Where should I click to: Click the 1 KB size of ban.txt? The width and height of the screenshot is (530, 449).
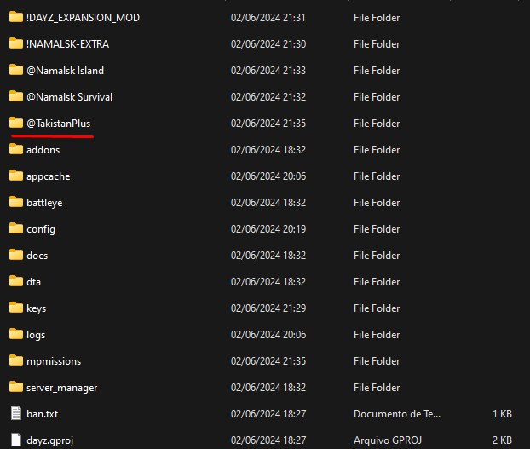(x=502, y=414)
